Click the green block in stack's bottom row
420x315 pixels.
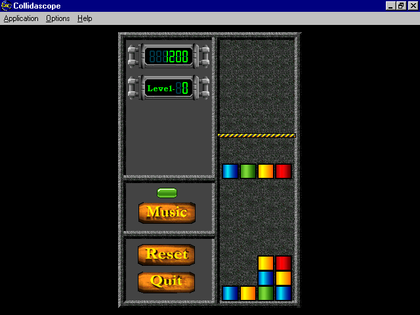265,293
